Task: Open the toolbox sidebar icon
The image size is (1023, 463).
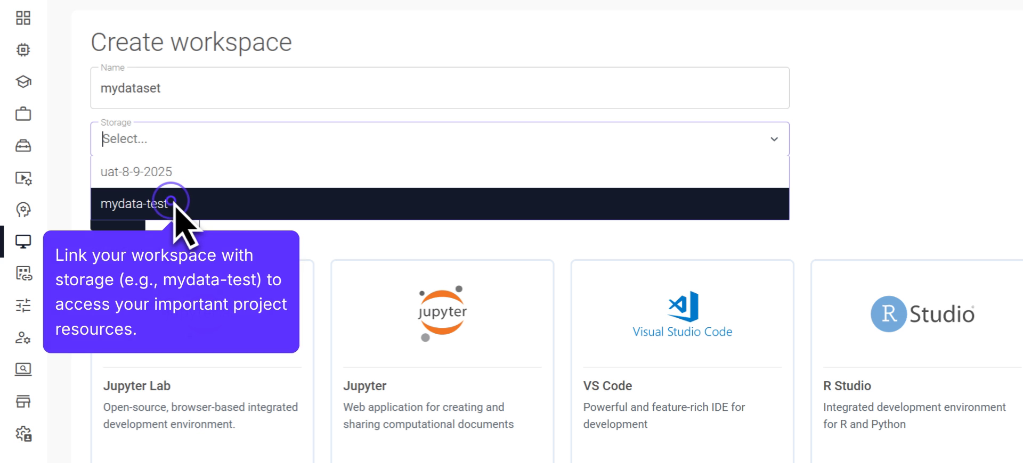Action: (x=23, y=146)
